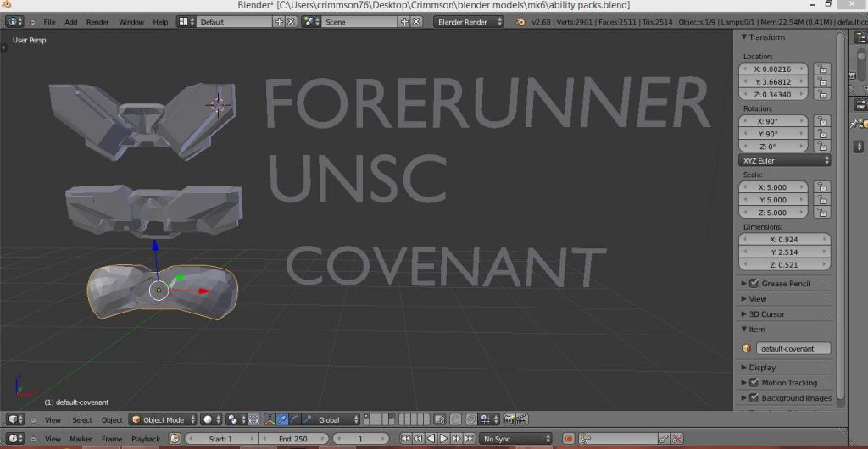Toggle the Background Images checkbox
Screen dimensions: 868x449
754,397
